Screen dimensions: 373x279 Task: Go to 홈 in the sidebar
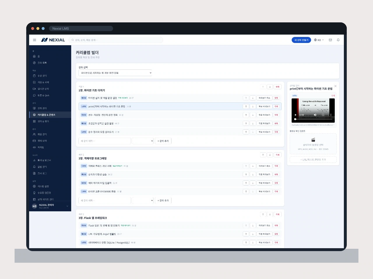click(x=50, y=56)
